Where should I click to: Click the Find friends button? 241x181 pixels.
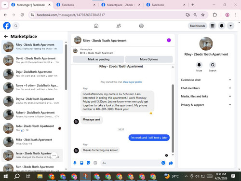(198, 26)
